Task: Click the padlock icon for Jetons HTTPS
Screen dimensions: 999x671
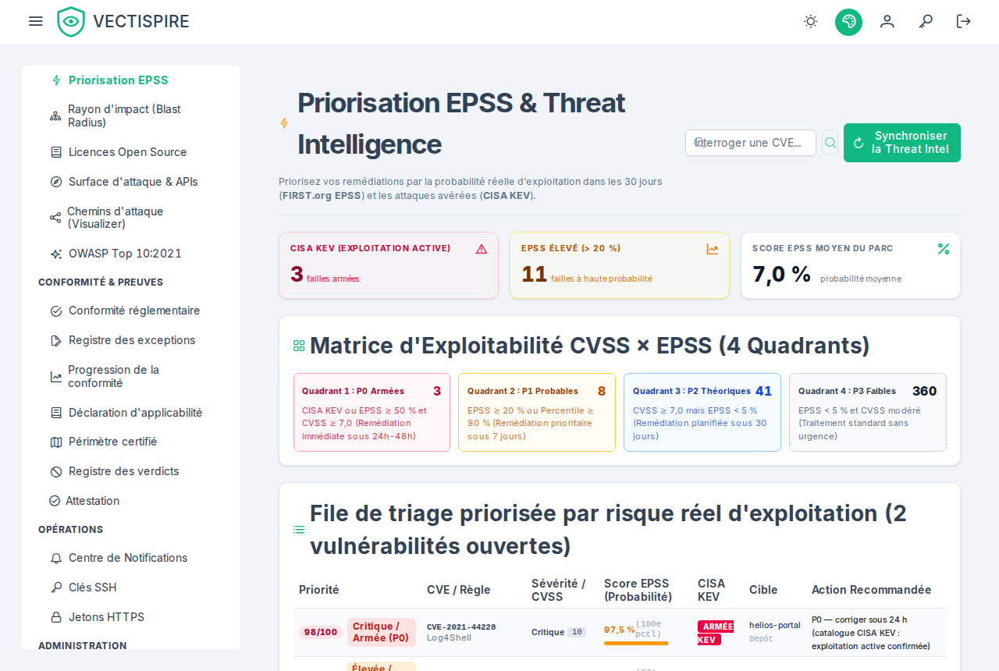Action: [56, 617]
